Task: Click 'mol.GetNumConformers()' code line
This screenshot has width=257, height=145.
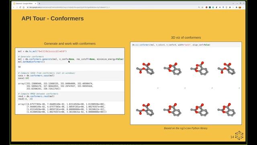Action: tap(31, 62)
